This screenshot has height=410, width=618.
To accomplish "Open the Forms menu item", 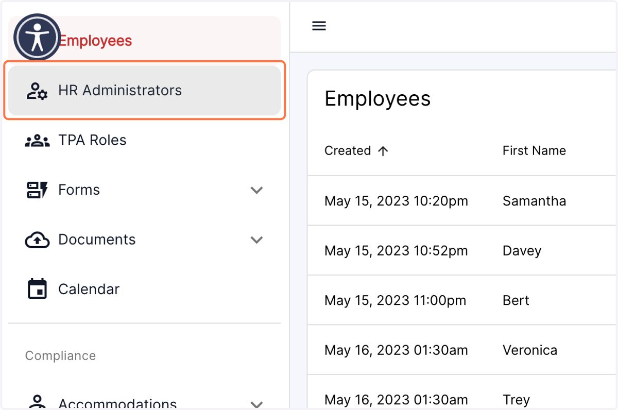I will click(x=145, y=190).
